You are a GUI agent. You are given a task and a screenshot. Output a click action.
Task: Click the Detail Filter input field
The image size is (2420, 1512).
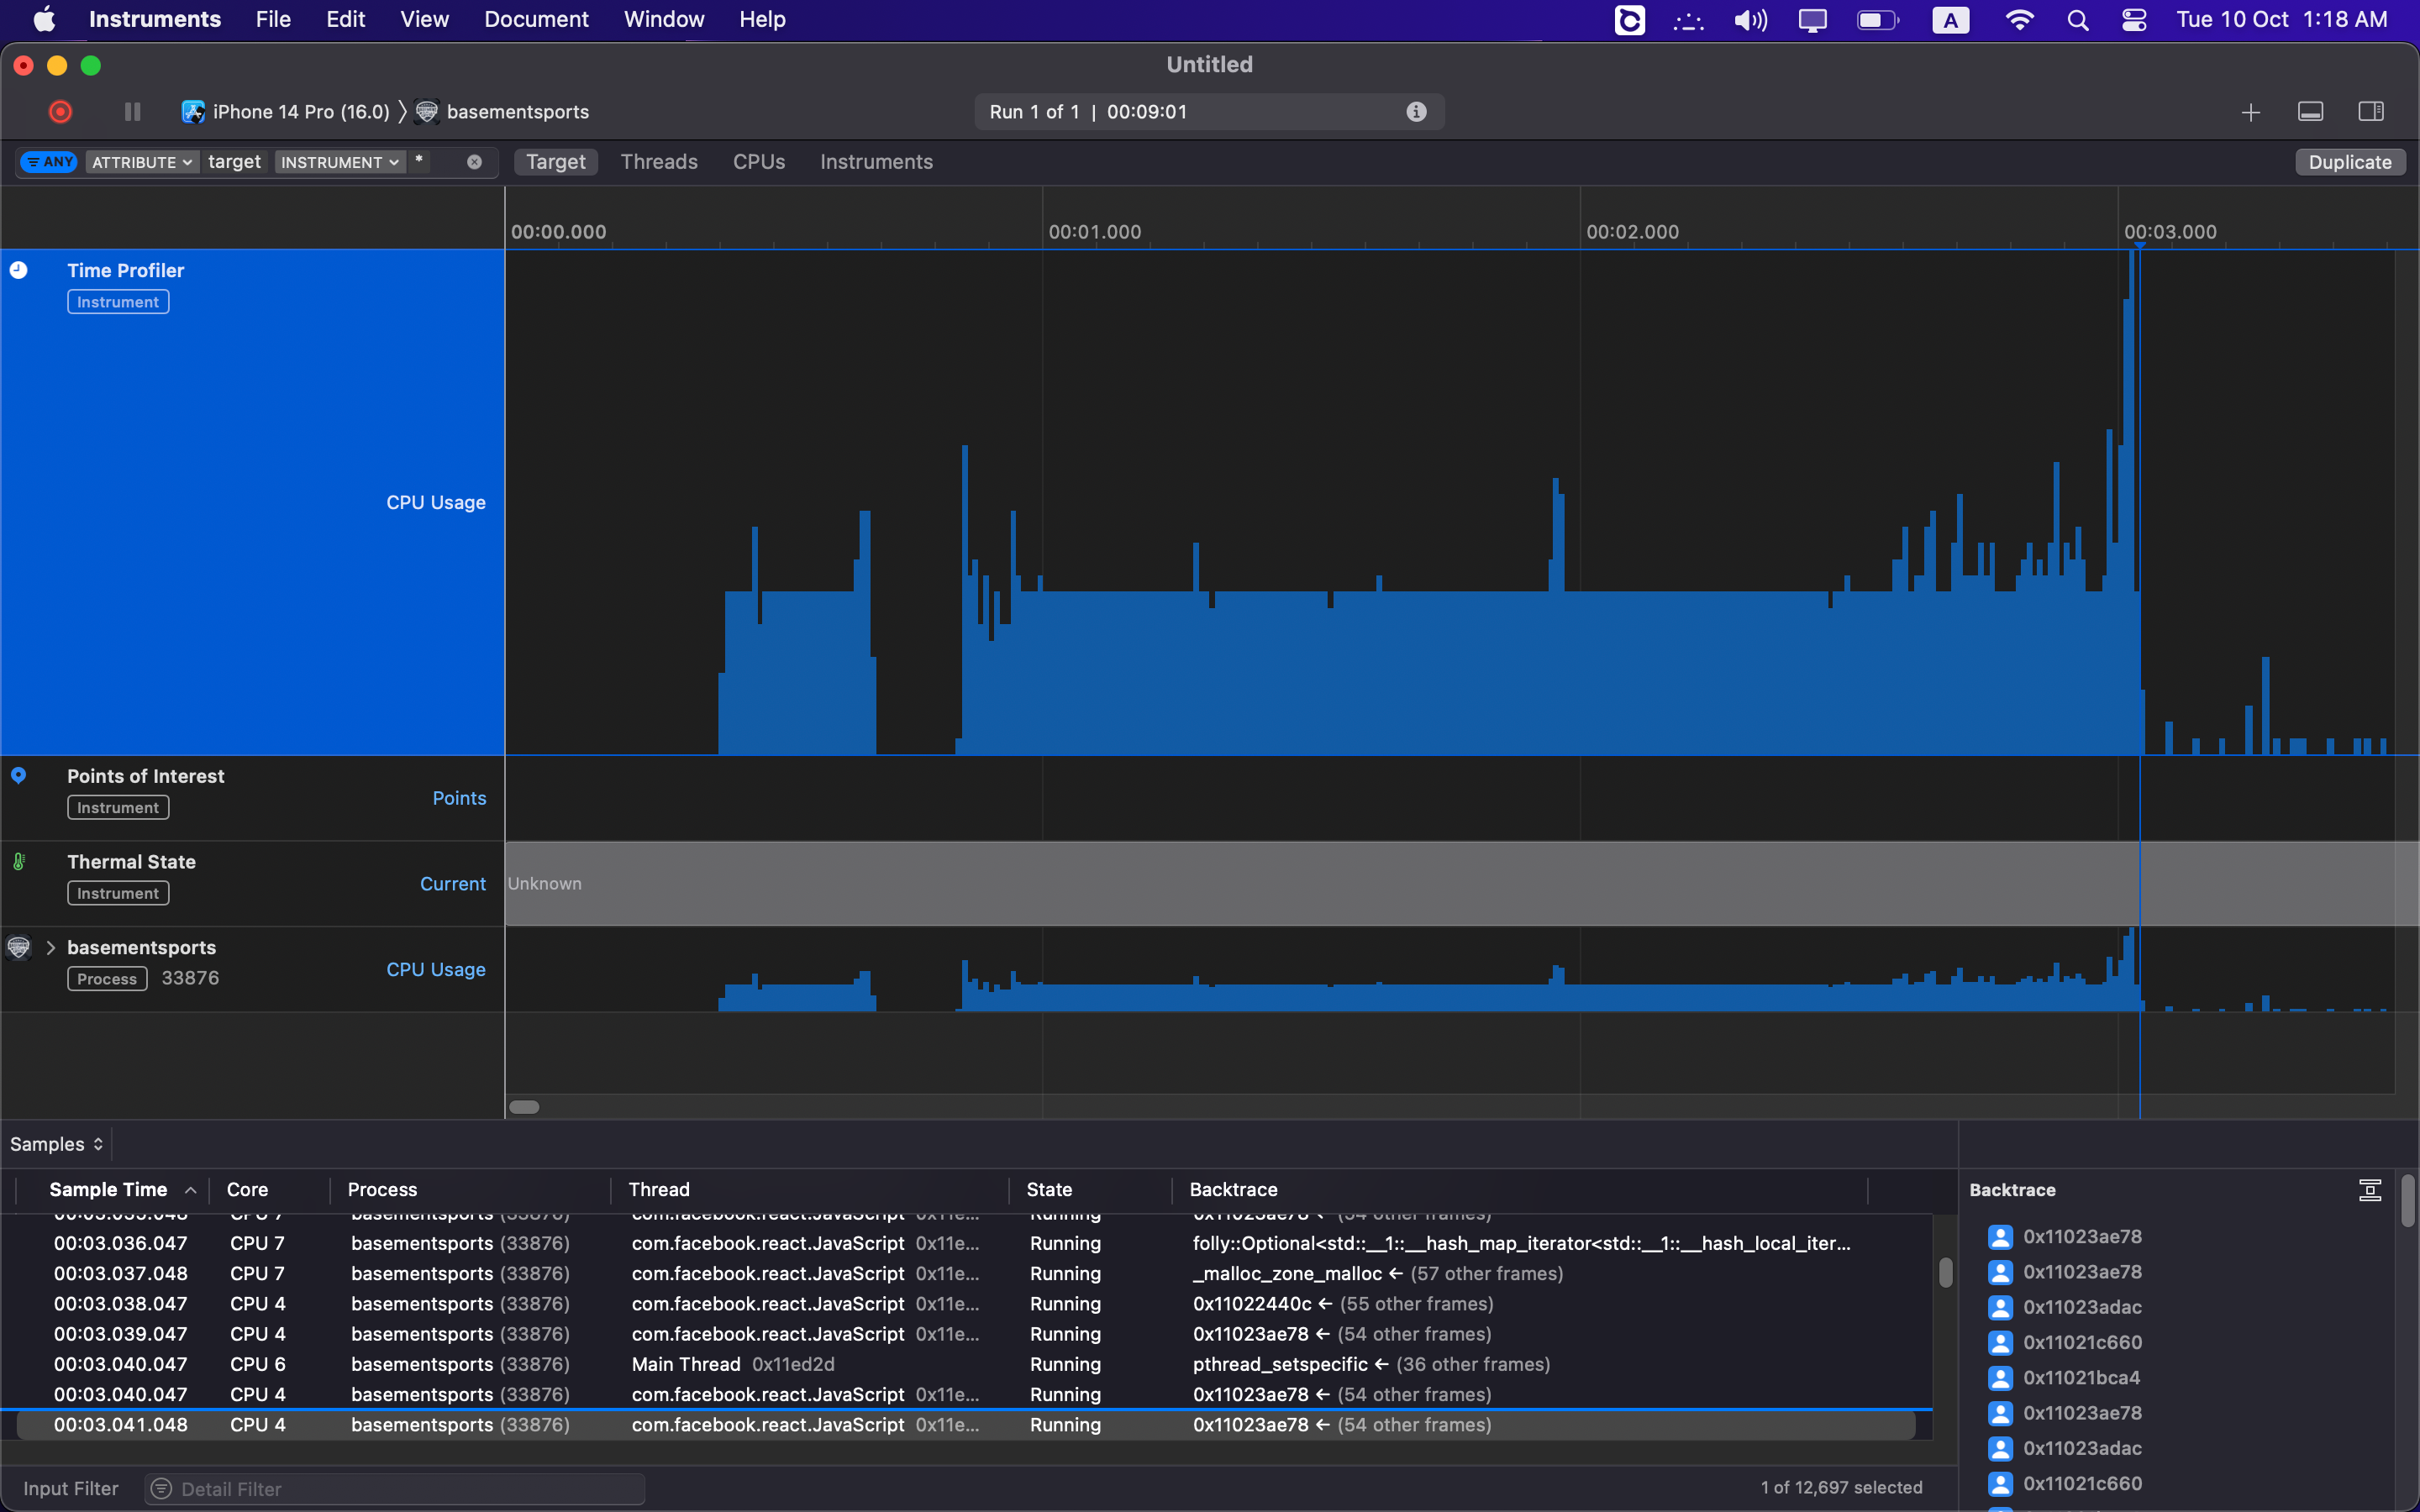tap(395, 1489)
